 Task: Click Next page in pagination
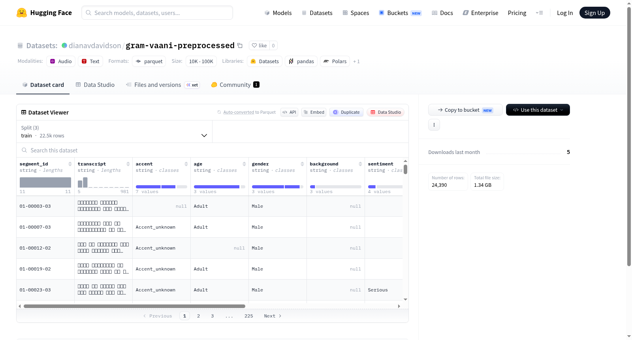click(x=273, y=316)
